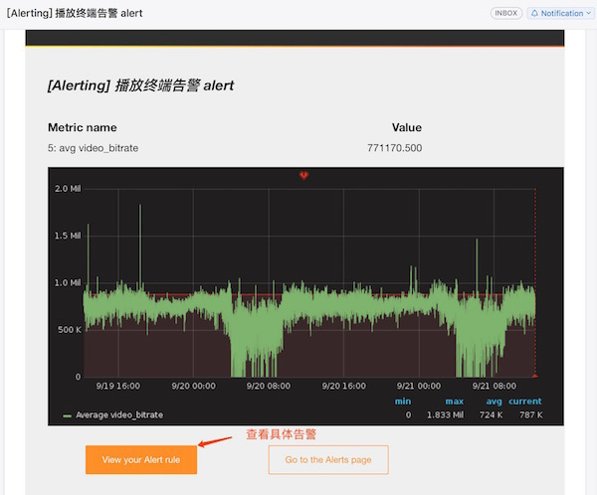Screen dimensions: 597x495
Task: Open the Notification dropdown chevron
Action: point(588,13)
